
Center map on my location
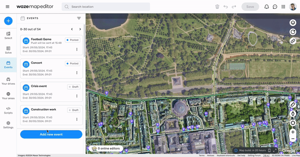click(293, 123)
